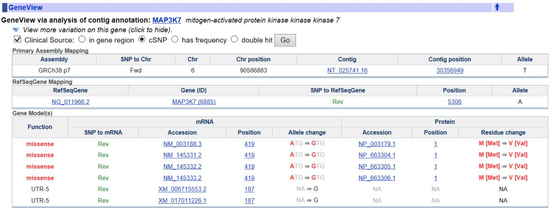The height and width of the screenshot is (210, 556).
Task: Click the up arrow icon in GeneView header
Action: click(497, 7)
